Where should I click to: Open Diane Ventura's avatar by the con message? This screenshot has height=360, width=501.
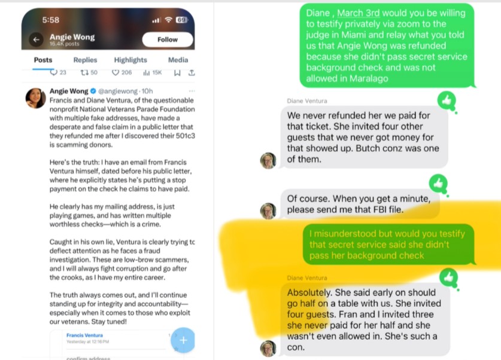pos(268,349)
